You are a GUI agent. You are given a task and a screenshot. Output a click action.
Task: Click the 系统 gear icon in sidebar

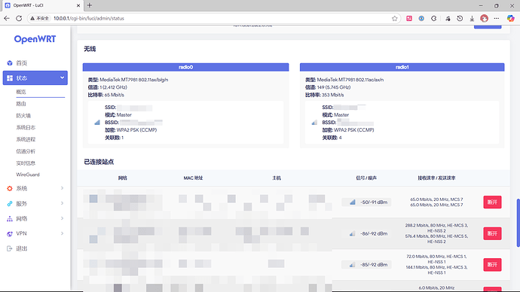pyautogui.click(x=10, y=188)
